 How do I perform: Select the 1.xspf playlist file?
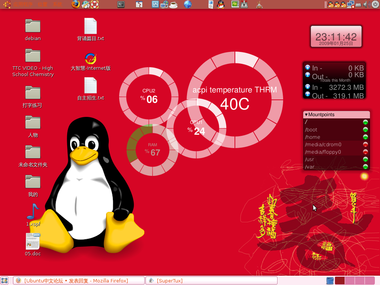tap(33, 215)
